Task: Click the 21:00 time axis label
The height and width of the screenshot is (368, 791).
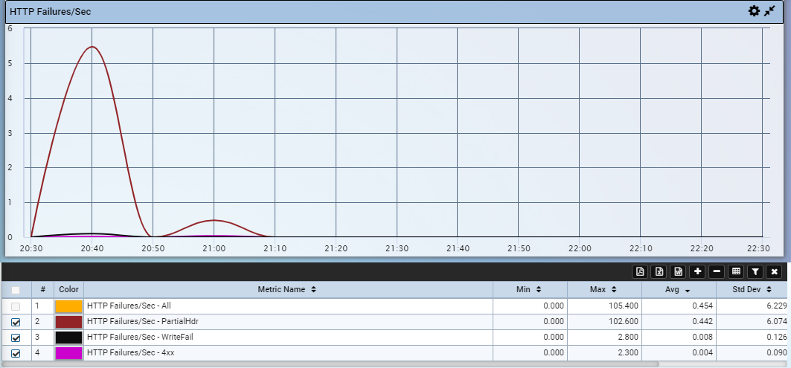Action: (x=214, y=248)
